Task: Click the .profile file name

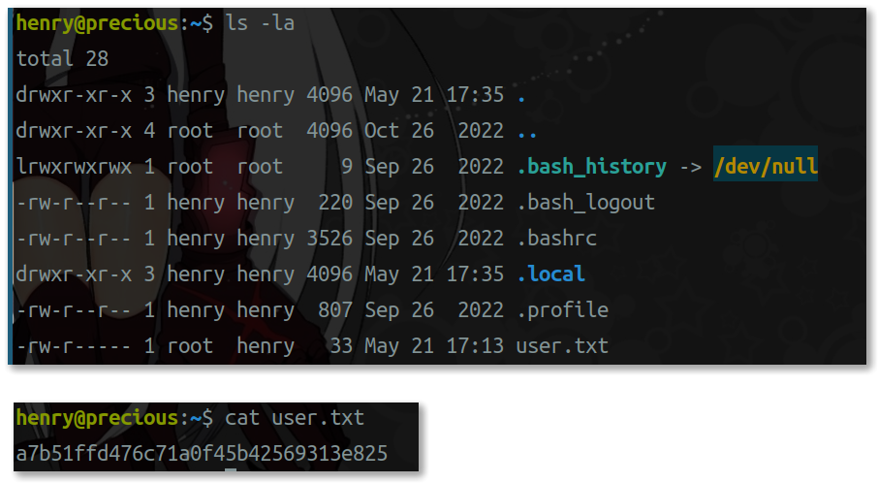Action: [x=562, y=310]
